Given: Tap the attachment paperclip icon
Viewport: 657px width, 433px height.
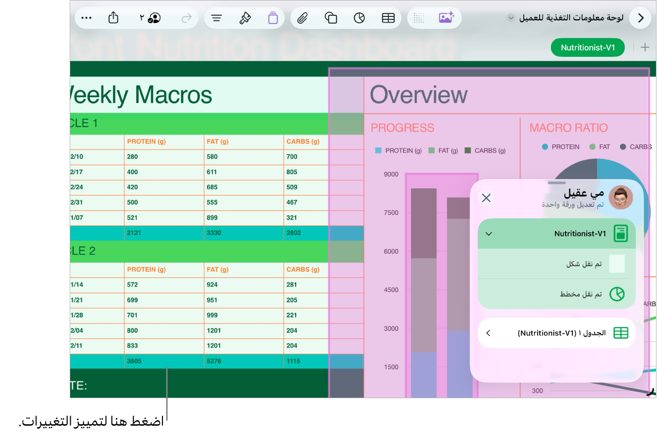Looking at the screenshot, I should pos(302,18).
